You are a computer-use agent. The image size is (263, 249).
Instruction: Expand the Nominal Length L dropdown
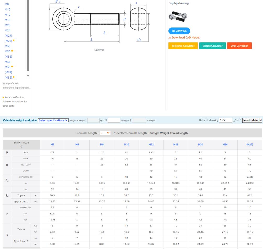pos(105,133)
